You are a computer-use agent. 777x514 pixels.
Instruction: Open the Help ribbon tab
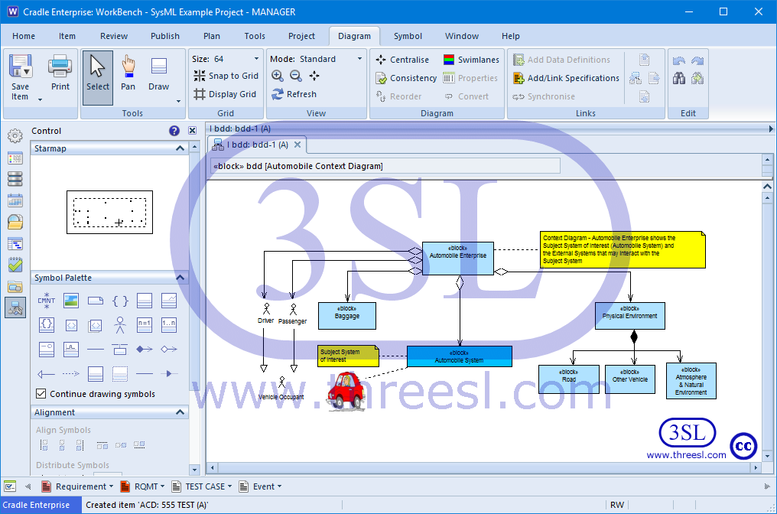click(510, 36)
